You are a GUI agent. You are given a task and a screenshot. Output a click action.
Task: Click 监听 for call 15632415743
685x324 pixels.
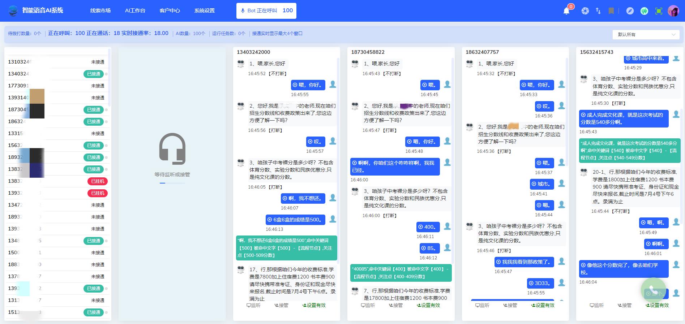(x=596, y=305)
